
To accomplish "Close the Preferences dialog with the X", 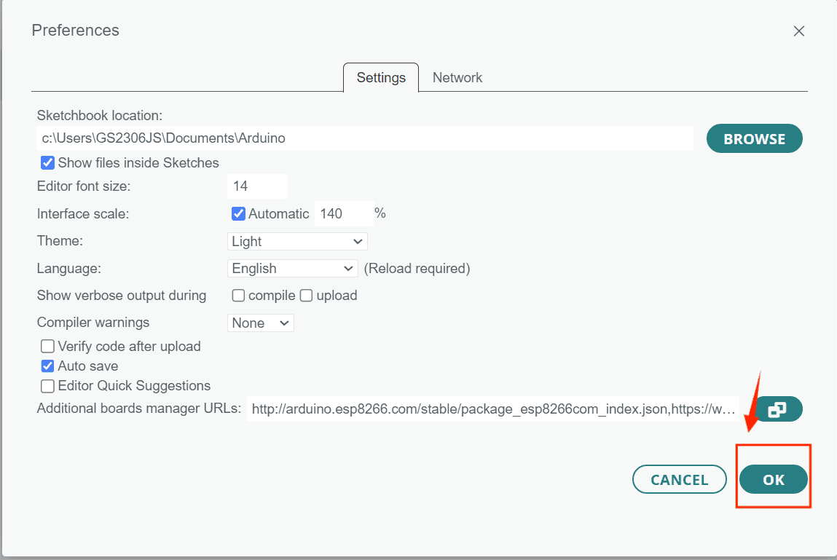I will coord(799,31).
